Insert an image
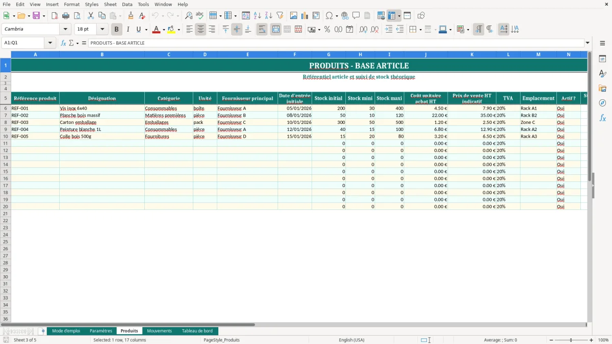Screen dimensions: 612x344 pos(294,16)
